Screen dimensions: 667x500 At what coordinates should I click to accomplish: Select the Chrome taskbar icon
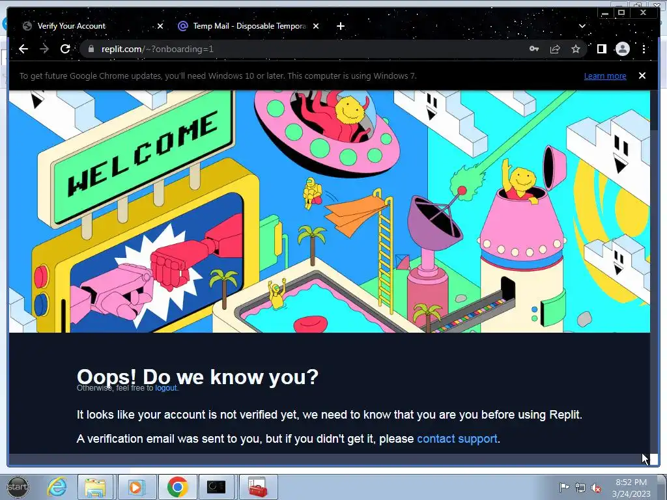(178, 487)
